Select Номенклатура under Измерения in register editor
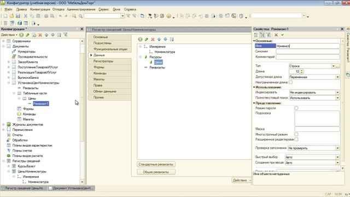 click(x=165, y=52)
